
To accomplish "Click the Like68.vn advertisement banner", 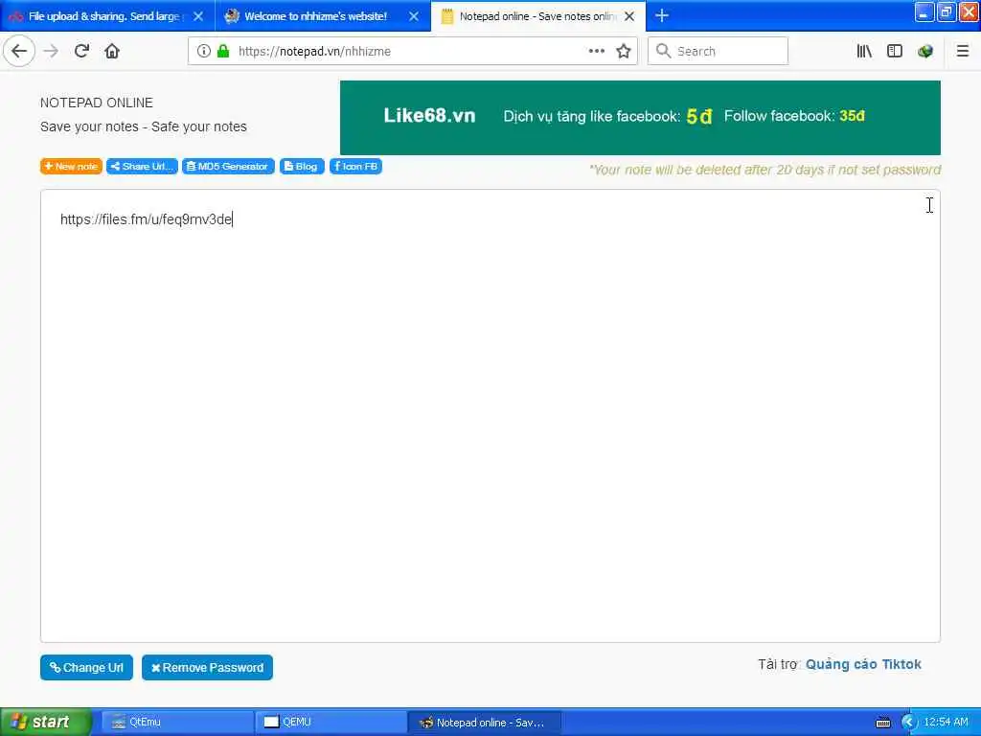I will (640, 117).
